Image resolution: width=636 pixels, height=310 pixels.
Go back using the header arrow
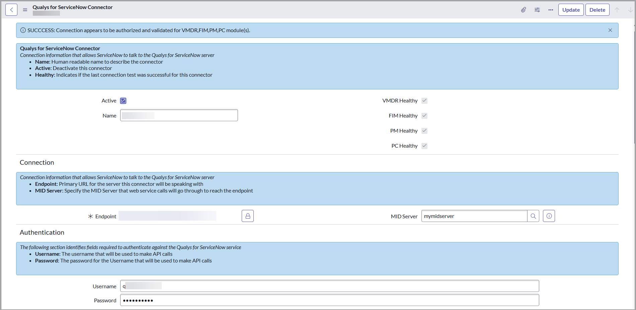(x=11, y=10)
